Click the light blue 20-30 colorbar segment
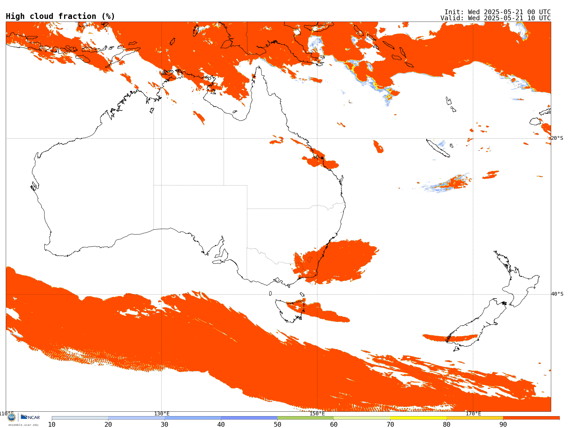This screenshot has height=428, width=568. coord(136,418)
